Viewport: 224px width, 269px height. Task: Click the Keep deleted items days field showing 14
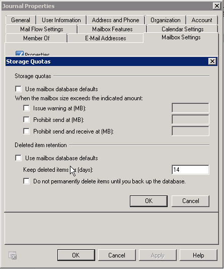pos(190,170)
